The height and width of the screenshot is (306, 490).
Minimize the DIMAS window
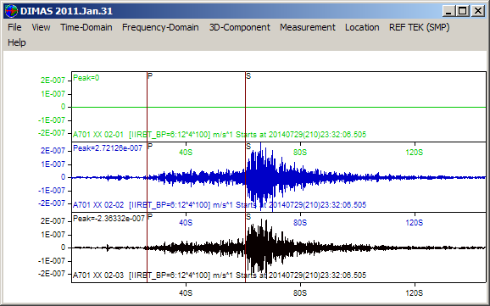[x=449, y=11]
